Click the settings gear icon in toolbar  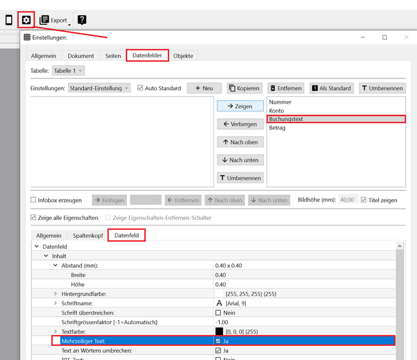pos(26,20)
